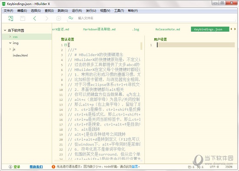Click the file search magnifier icon
The image size is (239, 171).
click(71, 18)
